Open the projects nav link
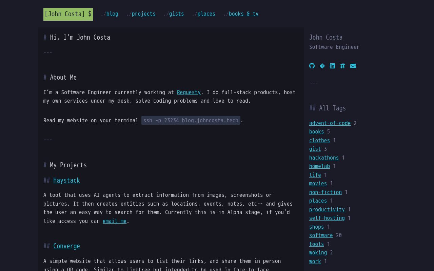The height and width of the screenshot is (271, 434). (x=143, y=14)
